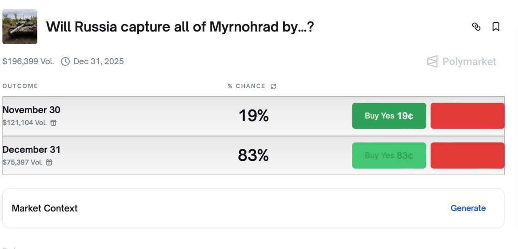The height and width of the screenshot is (249, 518).
Task: Click the clock icon beside Dec 31, 2025
Action: (x=65, y=62)
